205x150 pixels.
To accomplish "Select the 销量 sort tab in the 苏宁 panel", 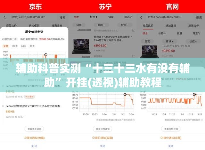I will (111, 17).
